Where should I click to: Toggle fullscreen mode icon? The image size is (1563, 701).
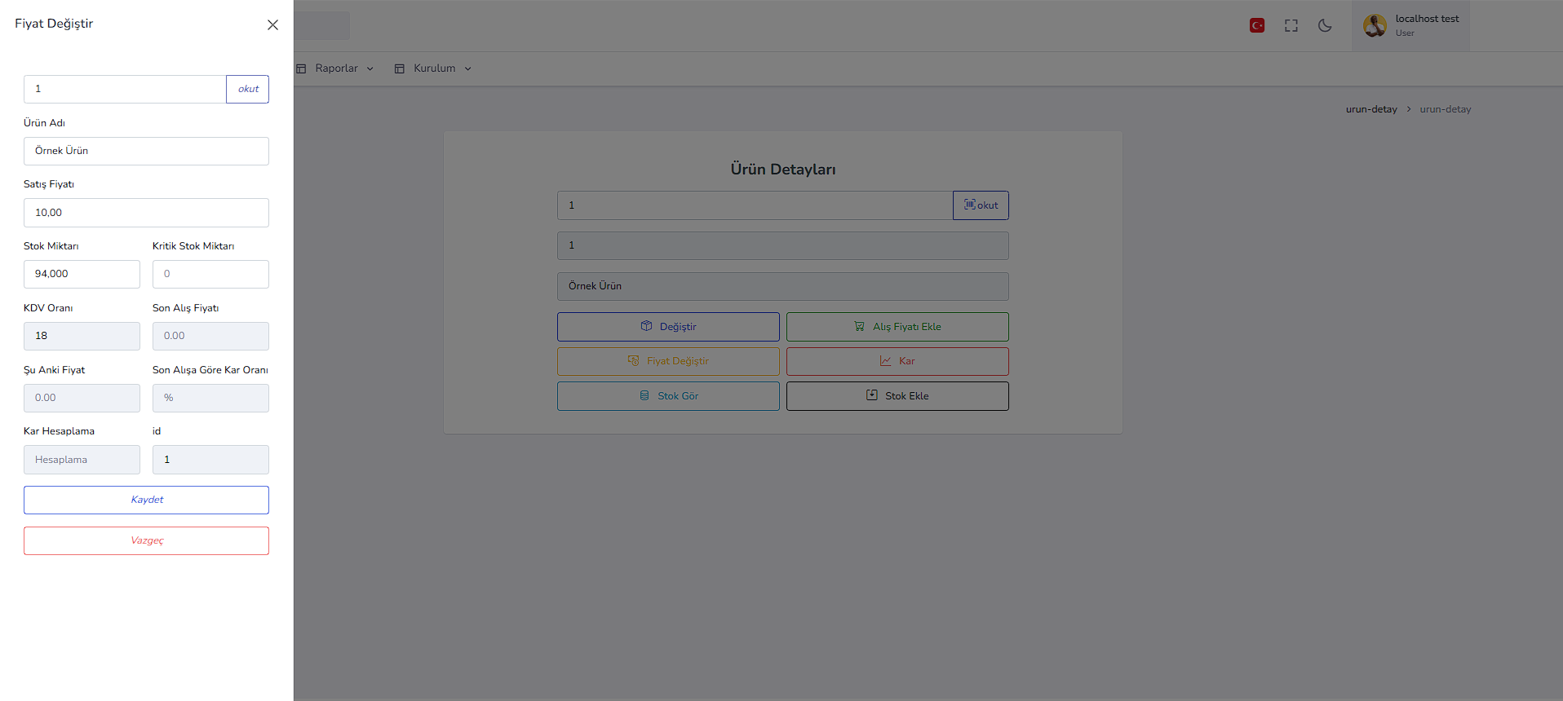(x=1291, y=26)
